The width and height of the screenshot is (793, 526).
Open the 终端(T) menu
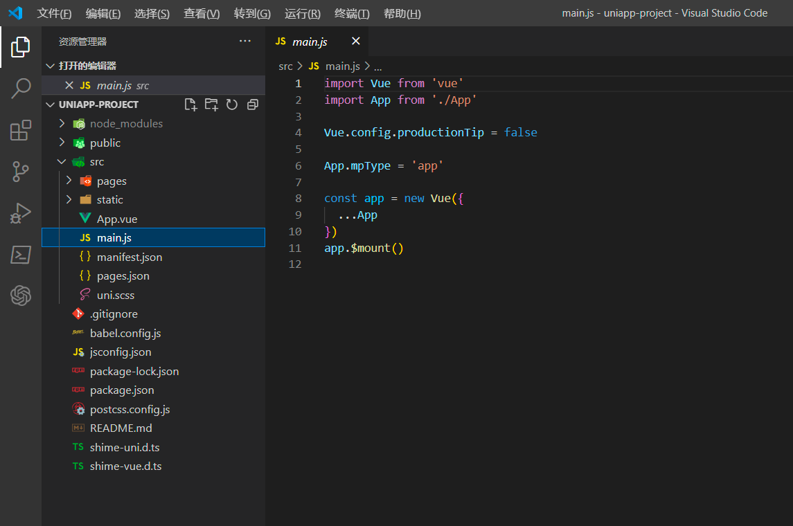(352, 14)
